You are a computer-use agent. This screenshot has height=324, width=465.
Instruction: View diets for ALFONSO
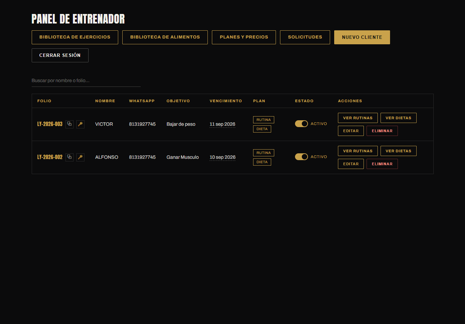pyautogui.click(x=399, y=151)
